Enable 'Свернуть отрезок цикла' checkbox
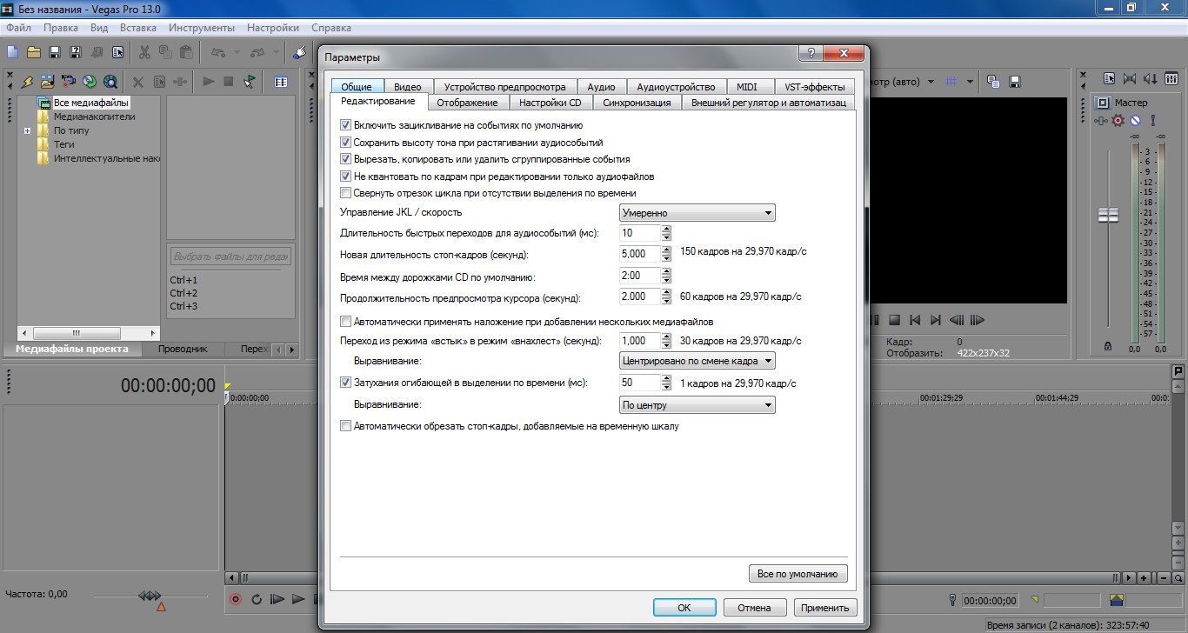The width and height of the screenshot is (1188, 633). tap(346, 193)
